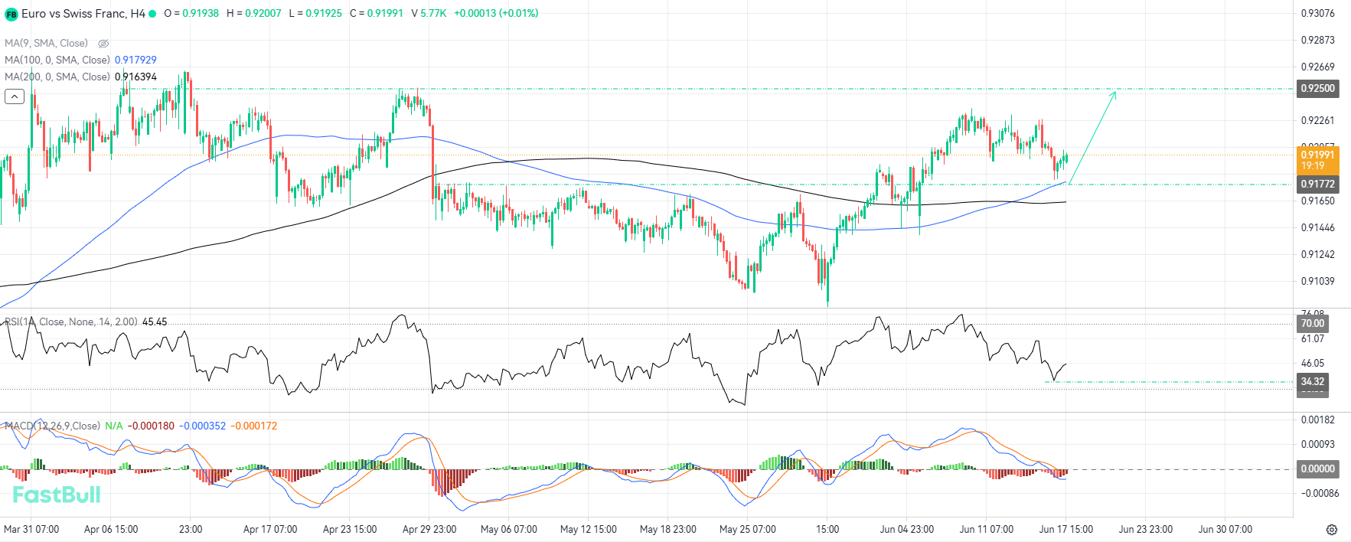Click the 0.93076 price axis label
Viewport: 1351px width, 542px height.
coord(1318,14)
